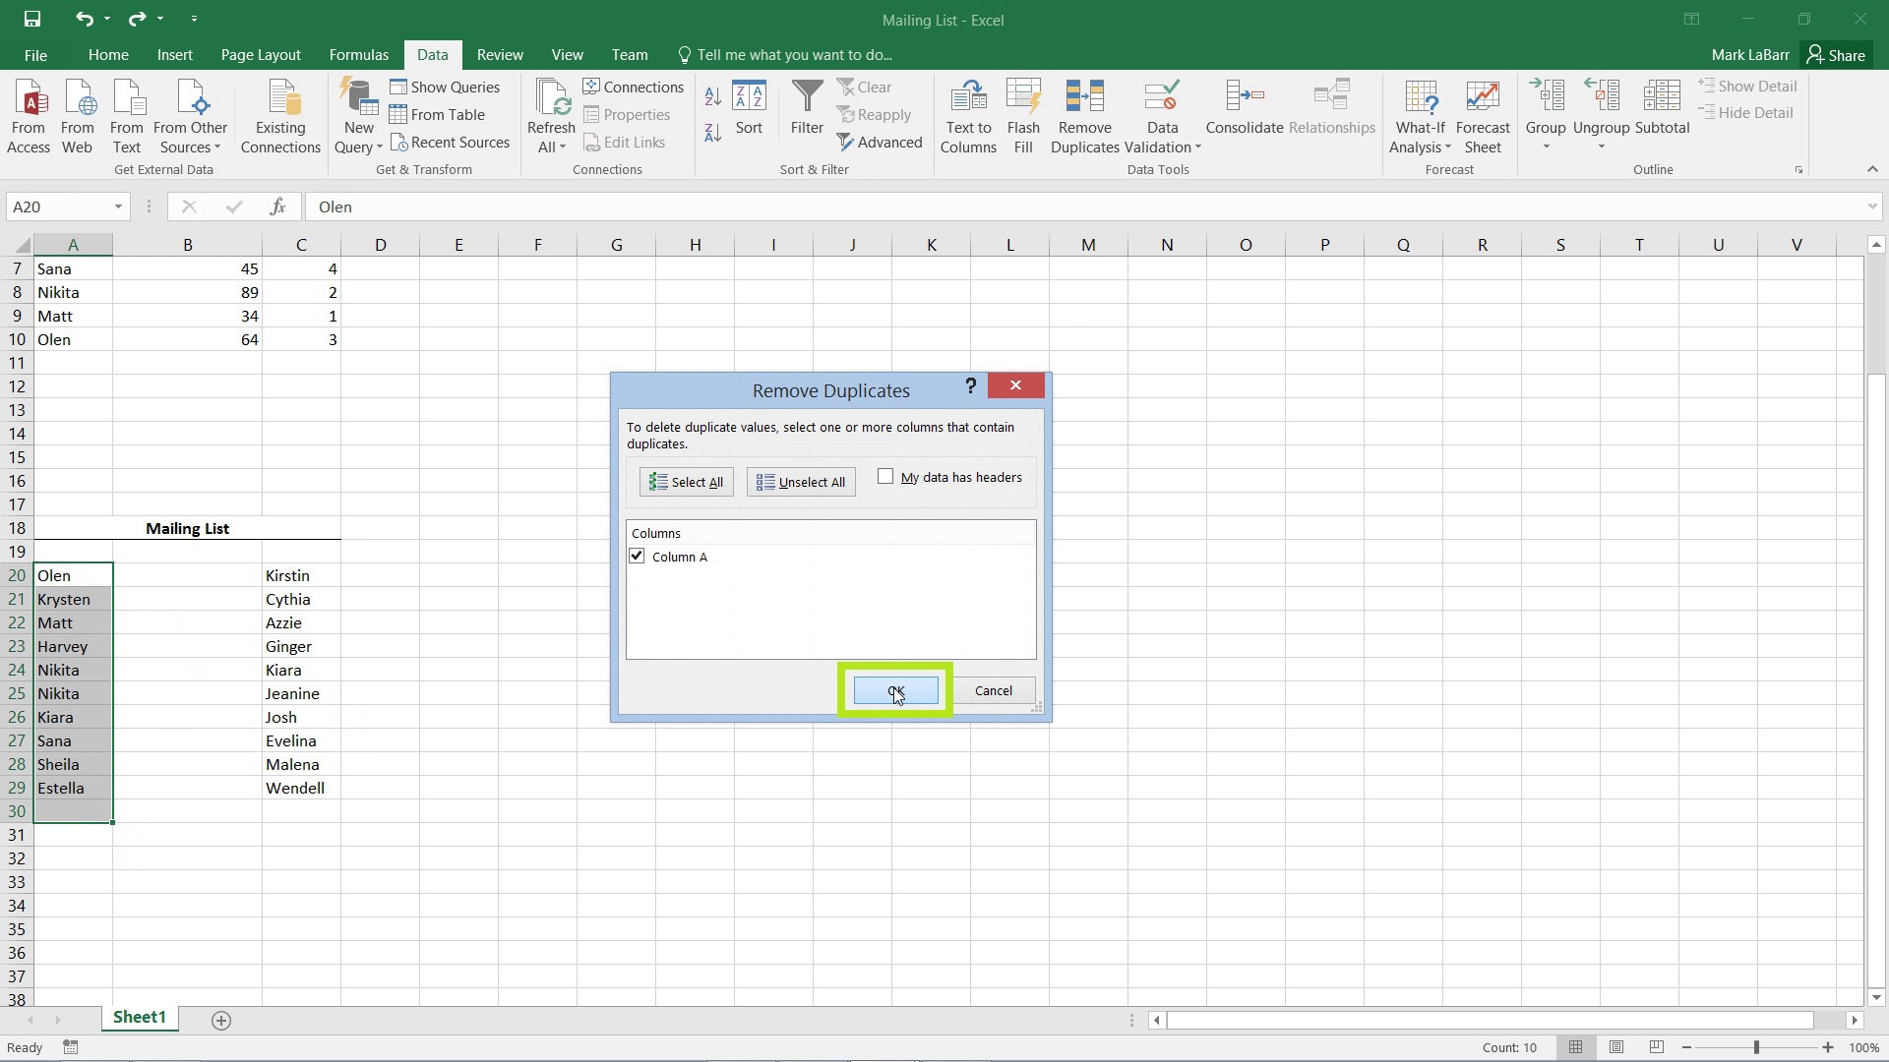Click cell A20 input field
Viewport: 1889px width, 1062px height.
point(73,574)
